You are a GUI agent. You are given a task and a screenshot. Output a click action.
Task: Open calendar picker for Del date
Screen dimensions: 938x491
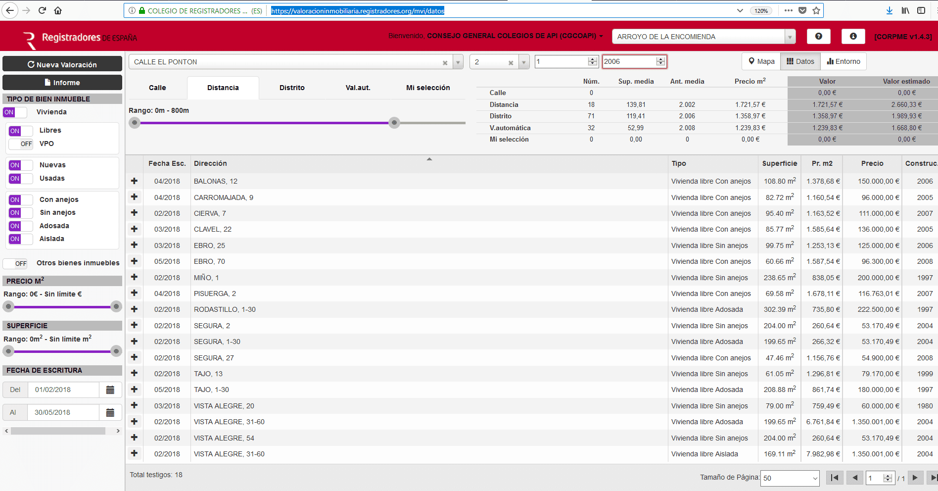110,390
